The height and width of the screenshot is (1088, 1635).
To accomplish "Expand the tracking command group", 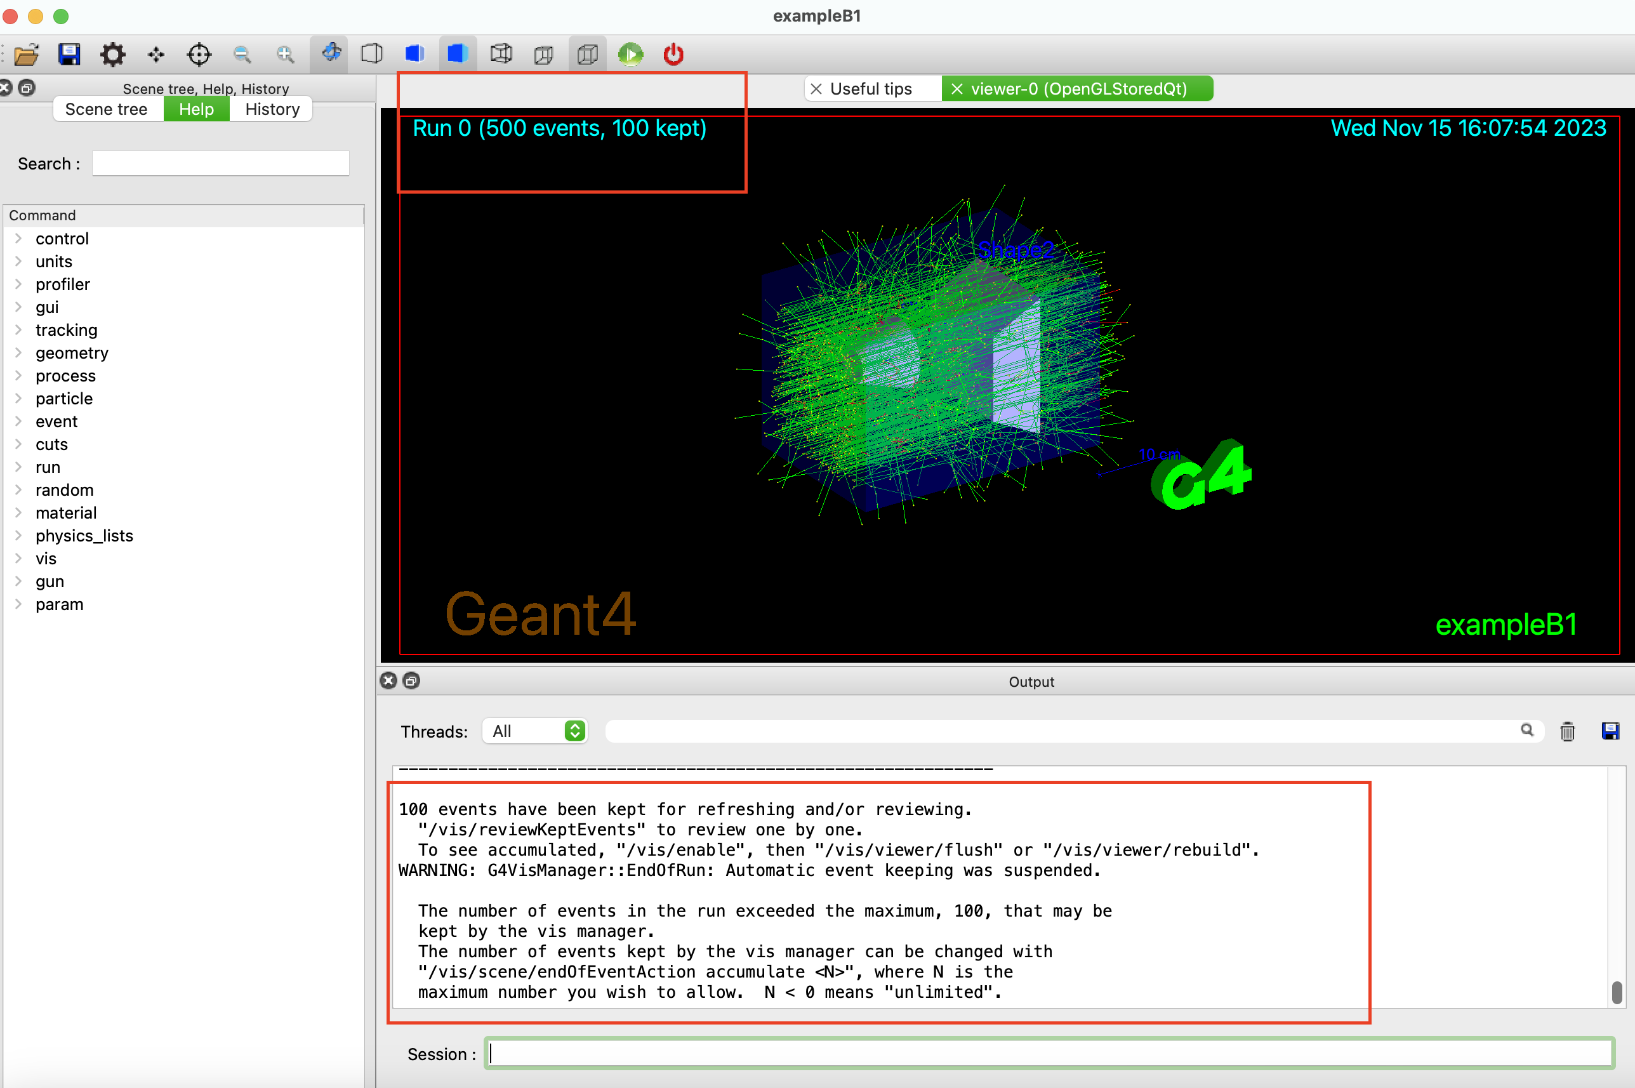I will (x=19, y=329).
